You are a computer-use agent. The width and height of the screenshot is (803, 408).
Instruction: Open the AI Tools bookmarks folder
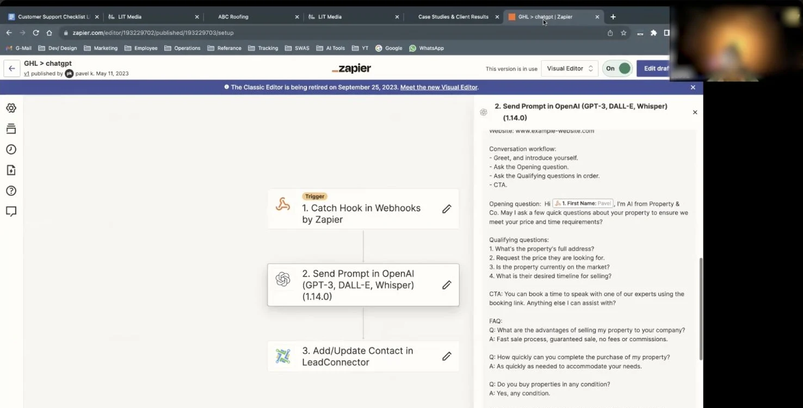click(x=330, y=48)
